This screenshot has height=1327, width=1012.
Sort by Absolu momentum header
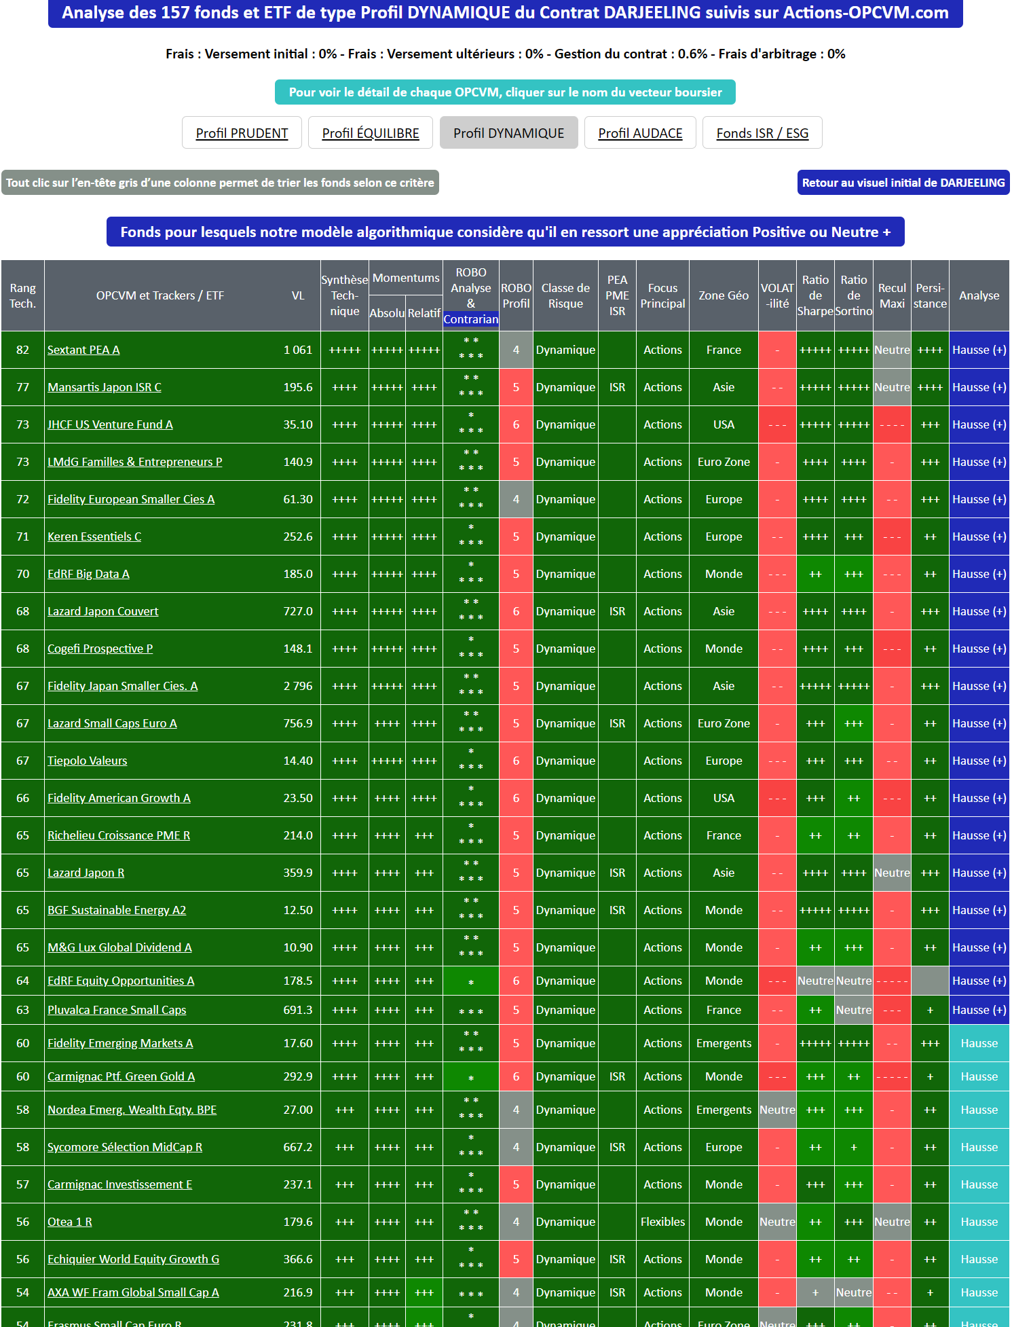tap(387, 313)
